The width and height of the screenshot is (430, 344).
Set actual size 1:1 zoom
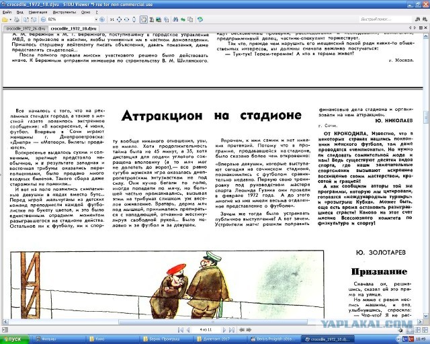click(112, 19)
